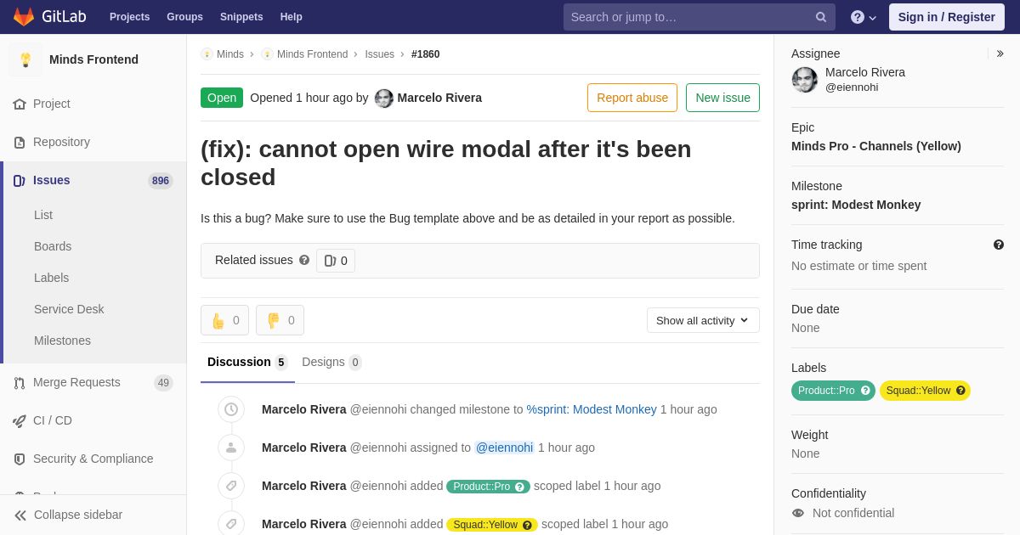The image size is (1020, 535).
Task: Click the Collapse sidebar double-arrow icon
Action: pos(20,515)
